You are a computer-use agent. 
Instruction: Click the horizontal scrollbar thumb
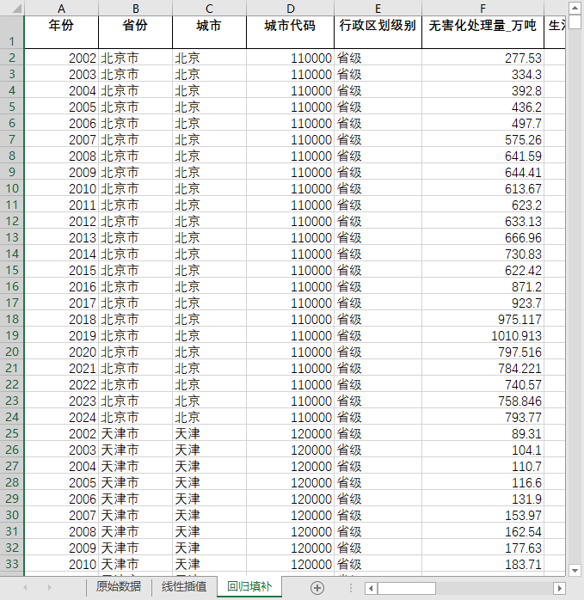point(406,588)
